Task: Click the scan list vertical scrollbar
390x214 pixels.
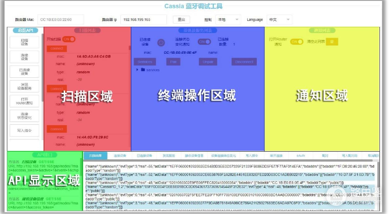Action: point(130,48)
